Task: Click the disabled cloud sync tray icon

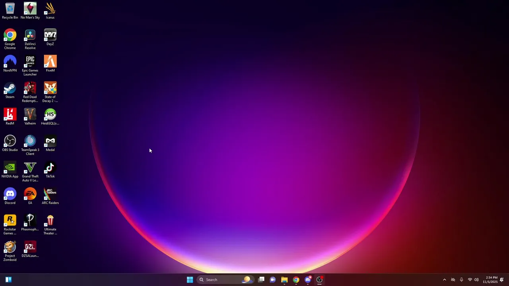Action: click(453, 280)
